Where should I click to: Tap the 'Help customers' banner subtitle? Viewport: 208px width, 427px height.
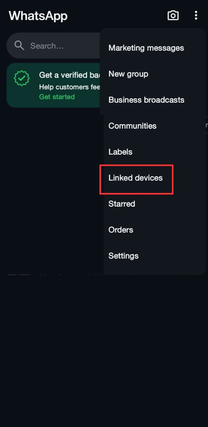[69, 87]
